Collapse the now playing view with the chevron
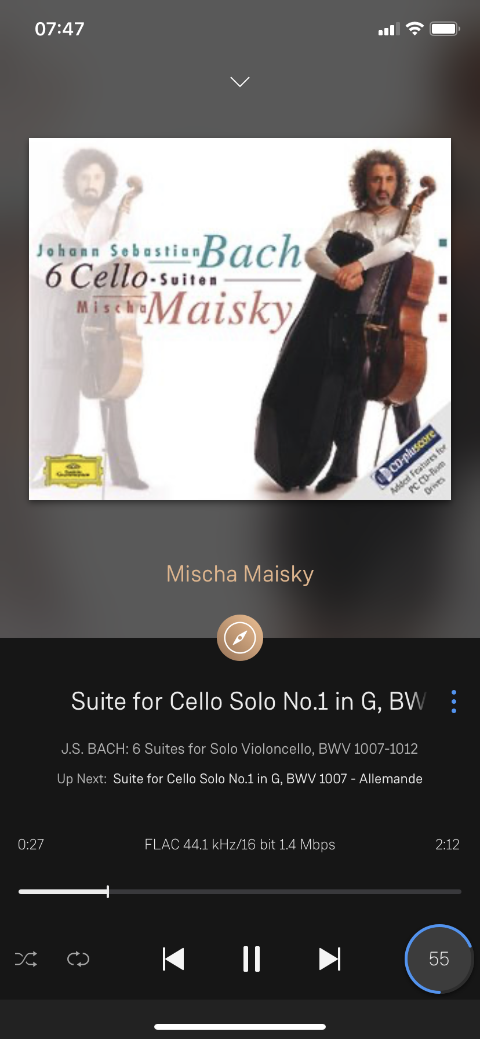The image size is (480, 1039). (x=240, y=82)
